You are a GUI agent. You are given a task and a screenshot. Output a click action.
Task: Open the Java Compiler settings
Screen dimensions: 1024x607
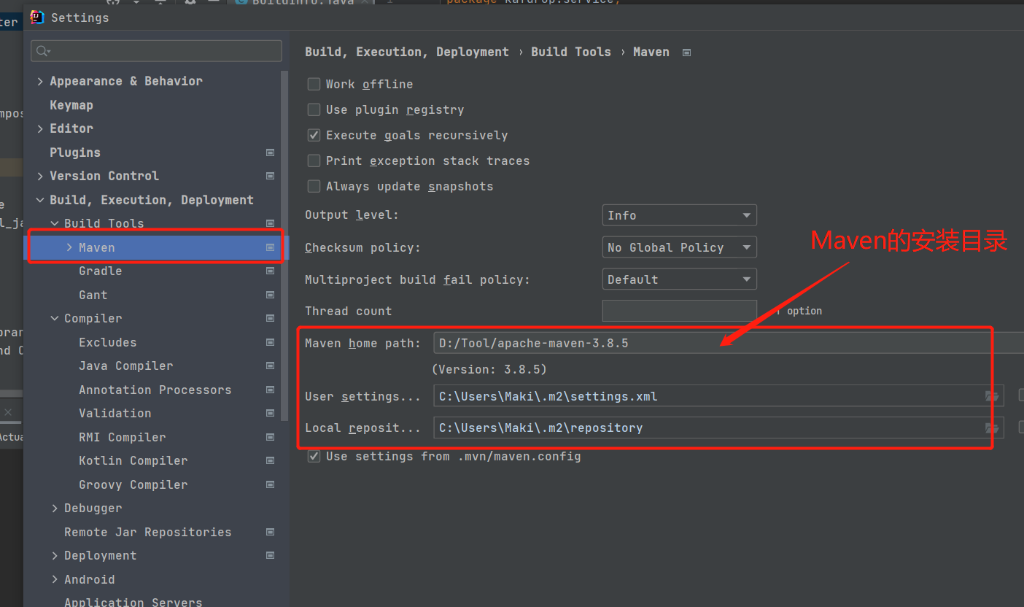click(x=126, y=366)
